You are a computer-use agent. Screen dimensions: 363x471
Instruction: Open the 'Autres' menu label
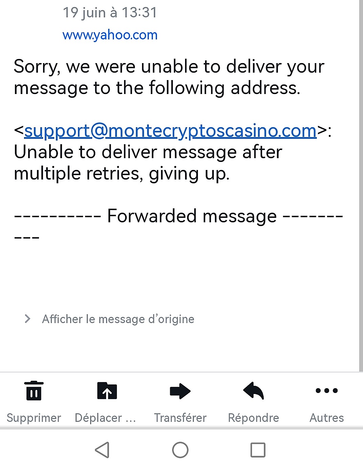click(326, 418)
